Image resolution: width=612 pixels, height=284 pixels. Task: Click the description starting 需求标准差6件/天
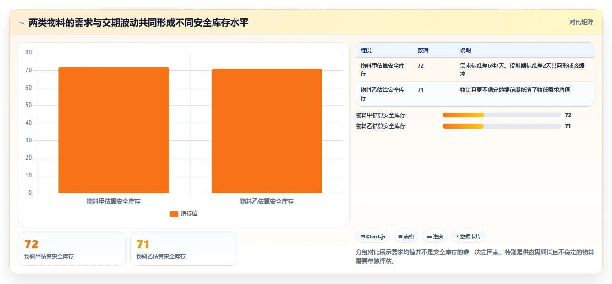[522, 70]
